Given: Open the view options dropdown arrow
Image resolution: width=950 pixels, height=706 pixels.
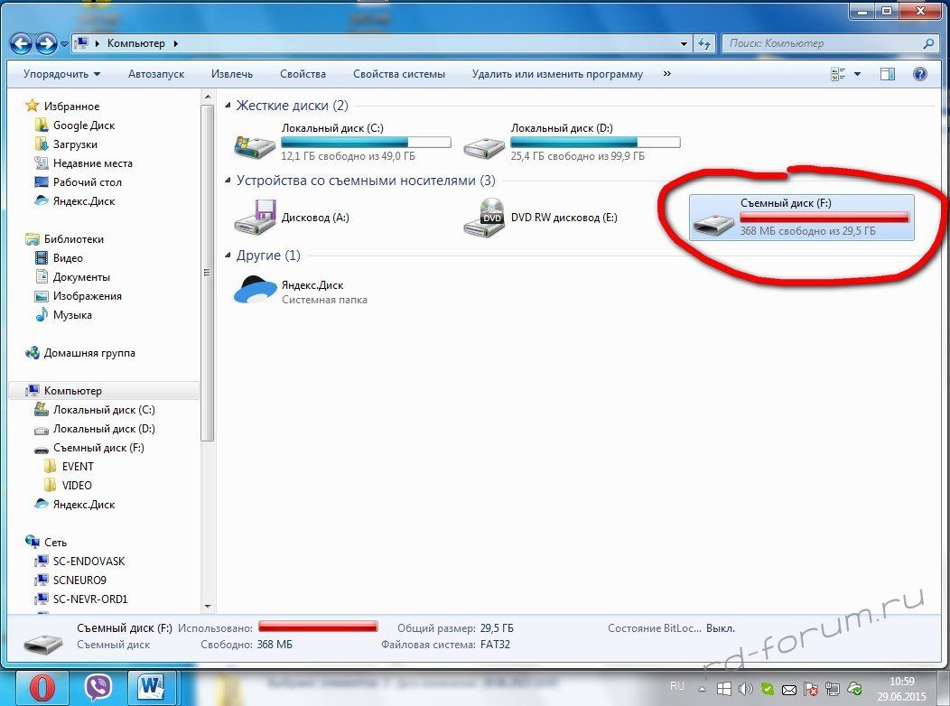Looking at the screenshot, I should tap(857, 74).
